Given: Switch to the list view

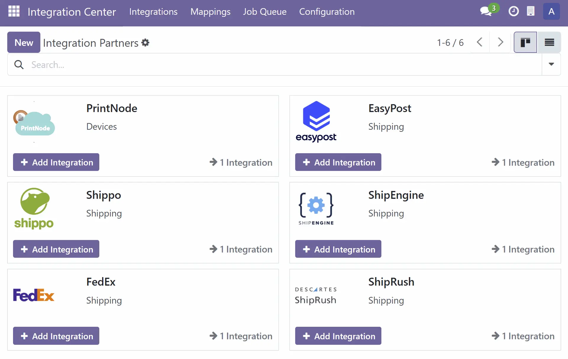Looking at the screenshot, I should pyautogui.click(x=549, y=42).
